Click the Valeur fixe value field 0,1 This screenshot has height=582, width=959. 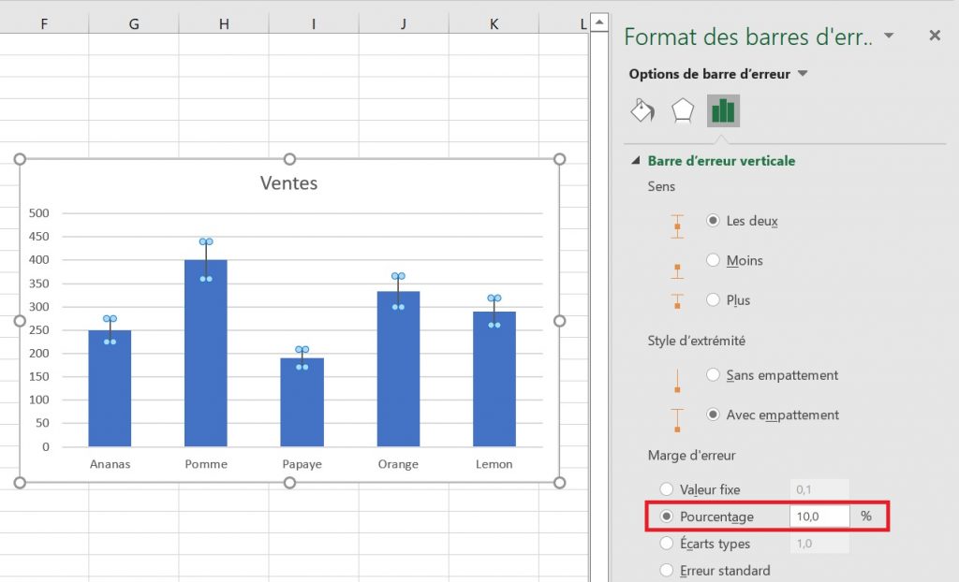point(819,489)
